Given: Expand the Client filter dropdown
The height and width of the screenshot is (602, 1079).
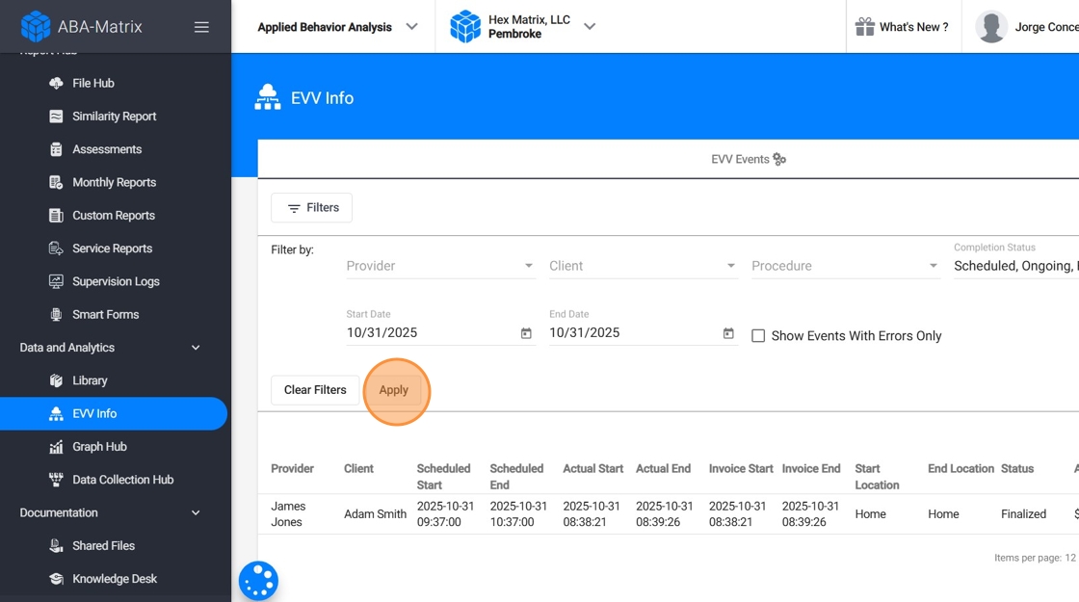Looking at the screenshot, I should pos(643,266).
